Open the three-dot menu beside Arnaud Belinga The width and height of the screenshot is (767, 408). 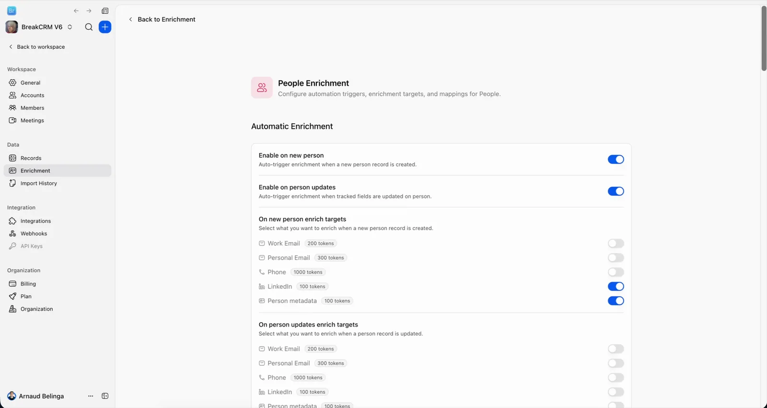91,396
